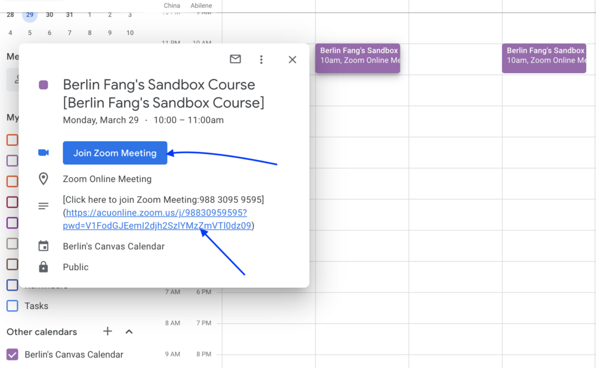Toggle the Tasks calendar checkbox

pos(12,306)
